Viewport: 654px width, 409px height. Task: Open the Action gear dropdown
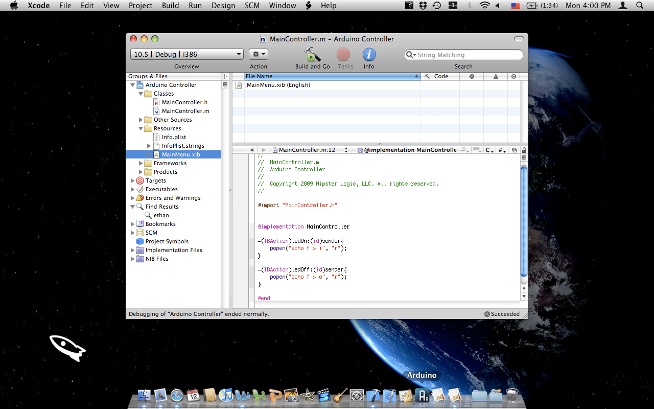point(259,54)
